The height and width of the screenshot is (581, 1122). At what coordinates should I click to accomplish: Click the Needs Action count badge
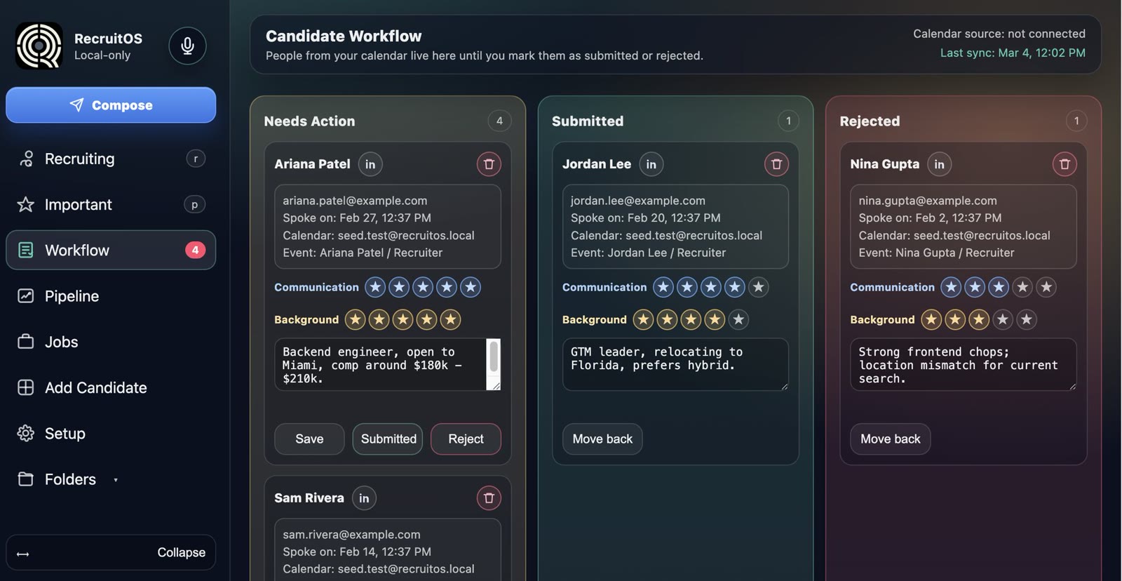tap(499, 121)
